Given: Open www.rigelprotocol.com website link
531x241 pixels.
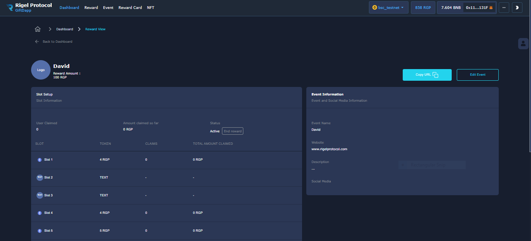Looking at the screenshot, I should (x=329, y=149).
